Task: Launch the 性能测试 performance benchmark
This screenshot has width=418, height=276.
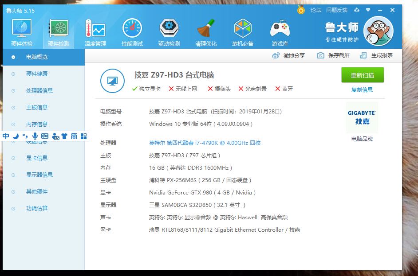Action: 132,32
